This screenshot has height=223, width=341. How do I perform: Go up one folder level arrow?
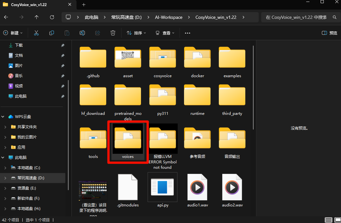click(x=37, y=17)
